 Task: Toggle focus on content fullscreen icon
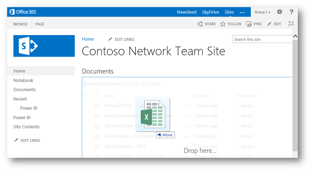(291, 24)
